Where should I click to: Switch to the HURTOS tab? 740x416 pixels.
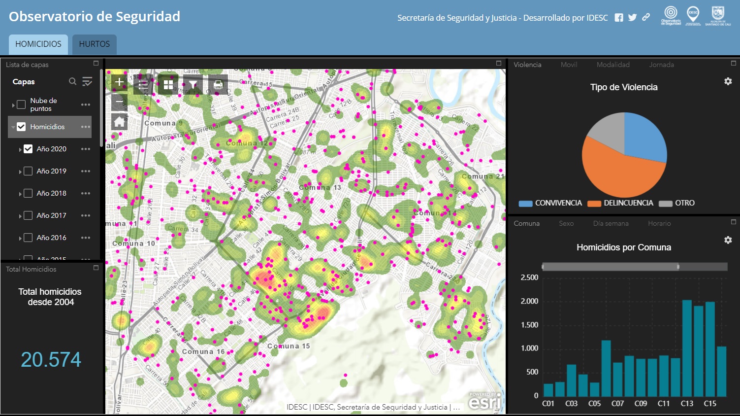94,44
